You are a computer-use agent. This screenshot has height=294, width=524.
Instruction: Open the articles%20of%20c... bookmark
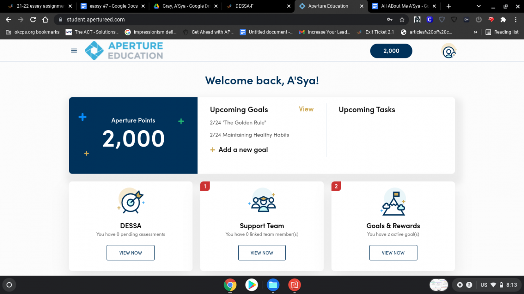426,32
